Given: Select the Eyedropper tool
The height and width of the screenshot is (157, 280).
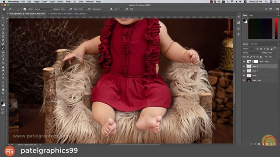Looking at the screenshot, I should point(3,40).
